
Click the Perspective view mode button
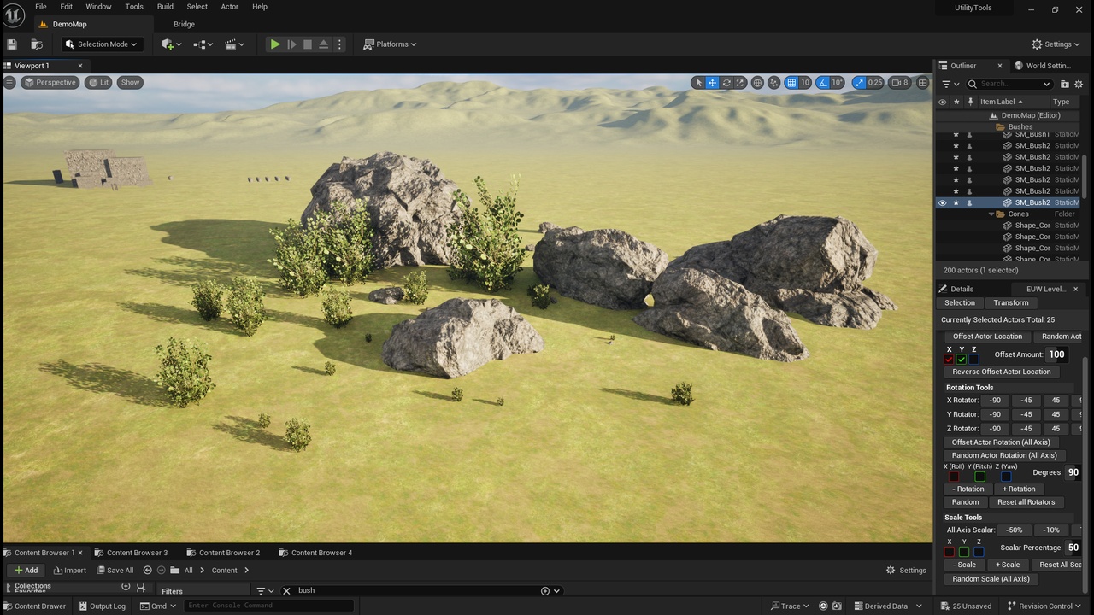tap(50, 83)
